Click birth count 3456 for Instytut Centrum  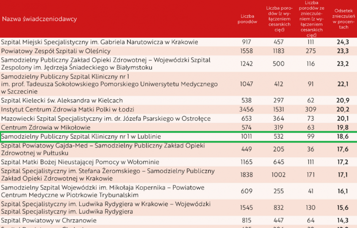pos(246,109)
